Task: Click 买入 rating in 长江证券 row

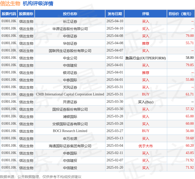Action: tap(146, 21)
